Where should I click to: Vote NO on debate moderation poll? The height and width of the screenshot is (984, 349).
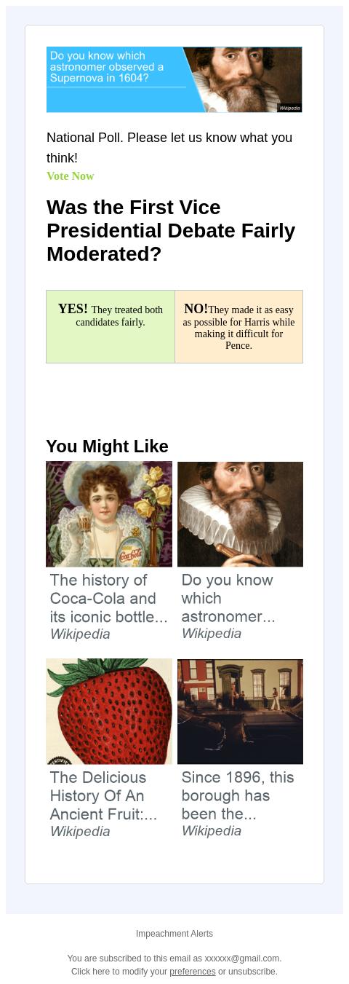click(238, 327)
